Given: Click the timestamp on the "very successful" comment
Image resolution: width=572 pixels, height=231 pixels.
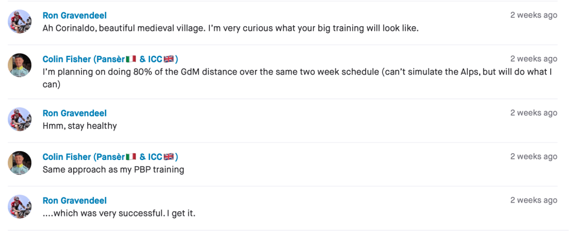Looking at the screenshot, I should point(533,200).
